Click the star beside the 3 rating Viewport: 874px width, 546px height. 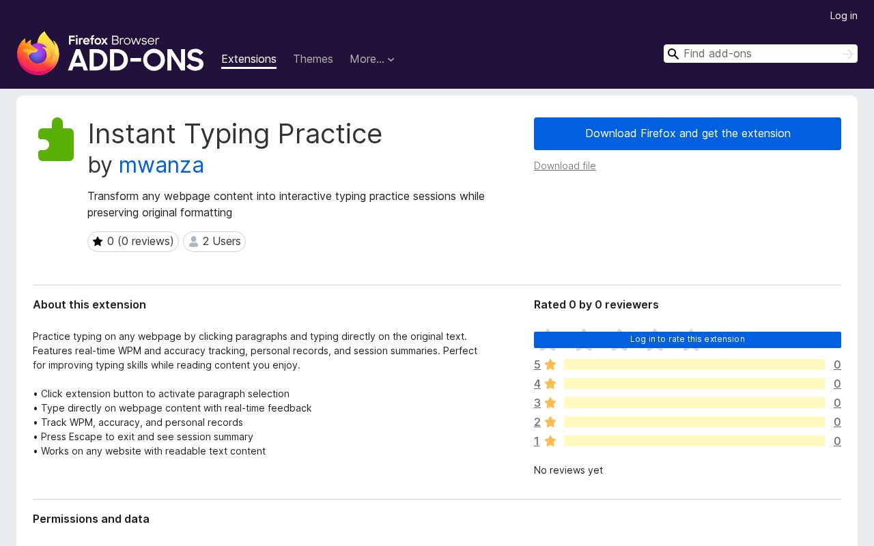(x=550, y=403)
